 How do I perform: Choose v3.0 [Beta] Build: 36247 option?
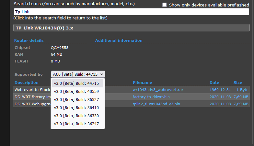[78, 124]
